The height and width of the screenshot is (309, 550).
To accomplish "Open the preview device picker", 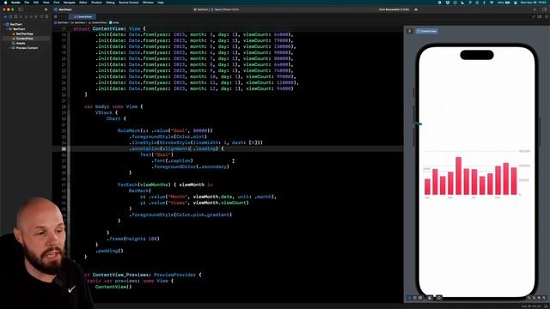I will [x=439, y=298].
